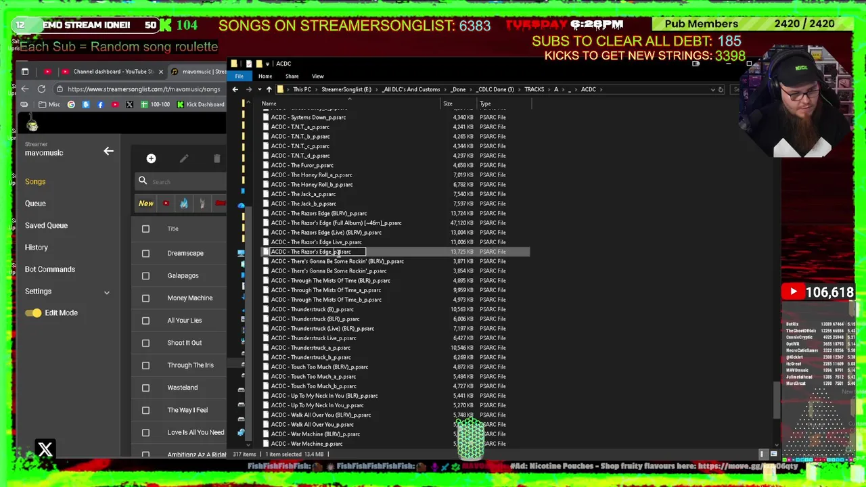Collapse sidebar with the back arrow
Screen dimensions: 866x487
[108, 152]
